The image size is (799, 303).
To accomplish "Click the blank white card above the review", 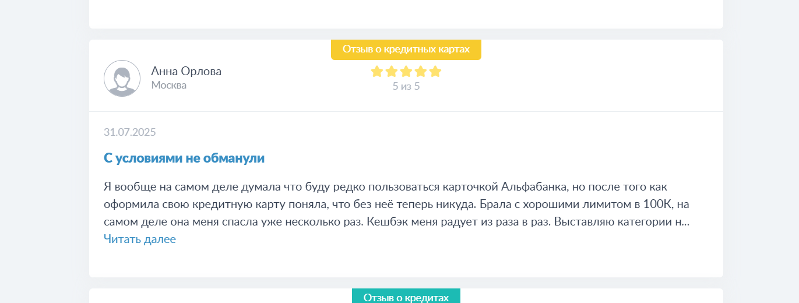I will 406,14.
